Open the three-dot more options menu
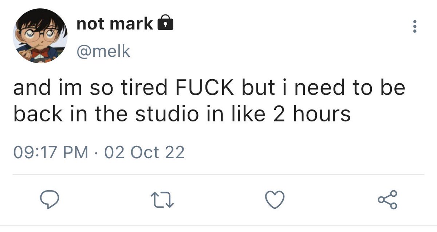The image size is (437, 232). tap(414, 27)
